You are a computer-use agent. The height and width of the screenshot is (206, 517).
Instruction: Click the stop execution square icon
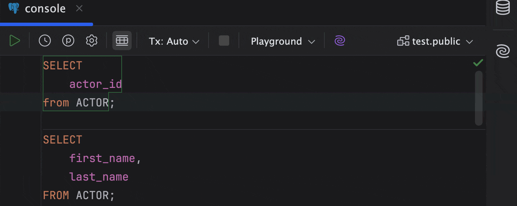tap(224, 41)
